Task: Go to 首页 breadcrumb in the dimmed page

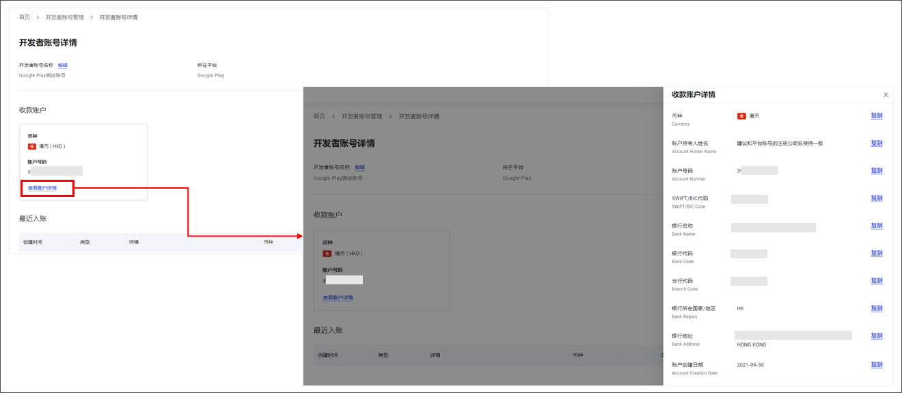Action: (320, 116)
